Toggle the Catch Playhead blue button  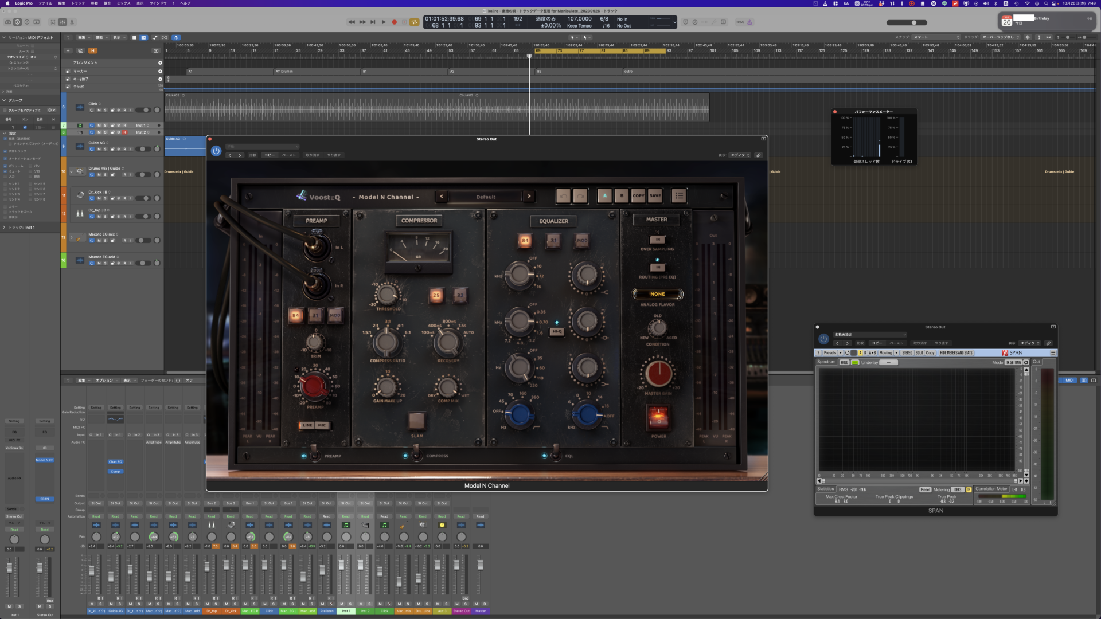[x=177, y=37]
